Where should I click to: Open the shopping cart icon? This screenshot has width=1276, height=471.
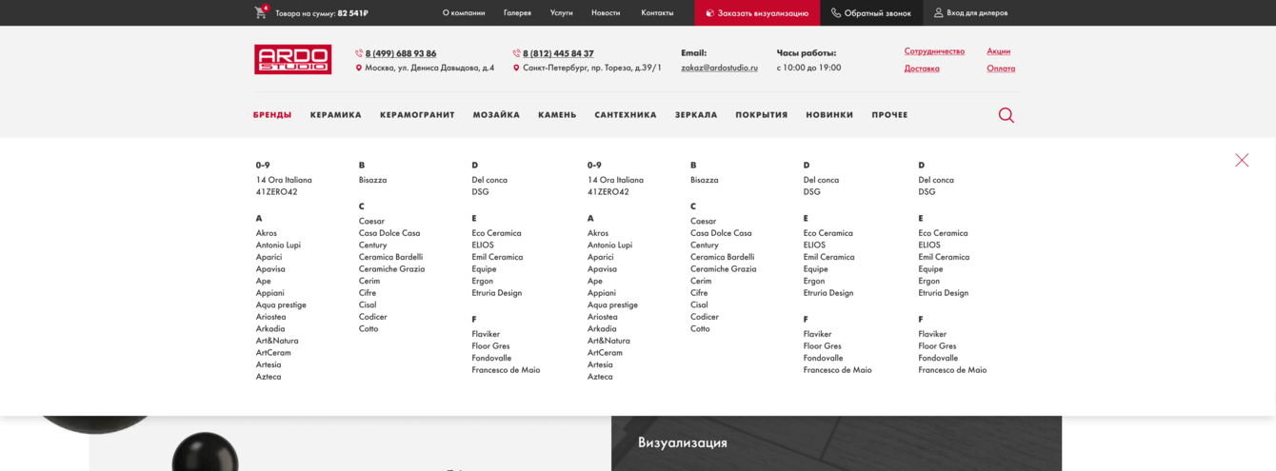[x=261, y=12]
